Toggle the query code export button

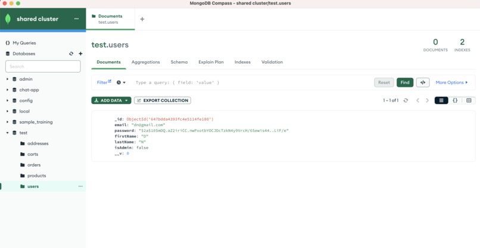tap(423, 83)
